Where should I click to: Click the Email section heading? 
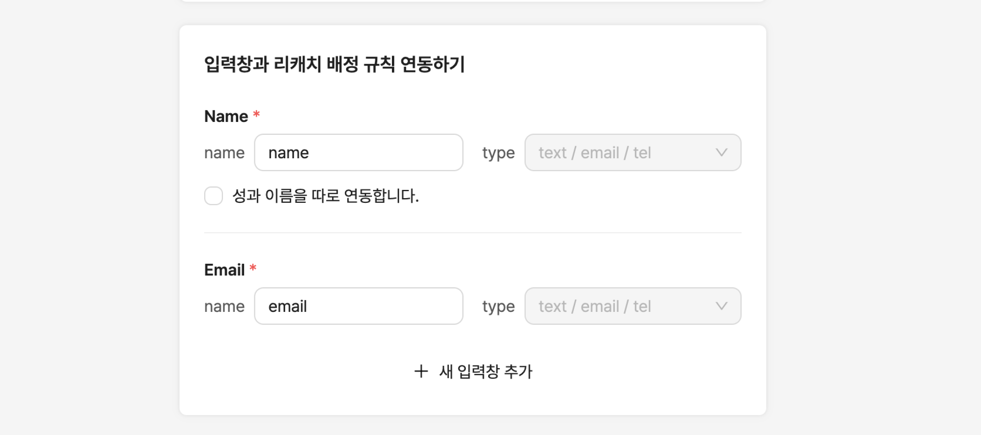coord(225,270)
